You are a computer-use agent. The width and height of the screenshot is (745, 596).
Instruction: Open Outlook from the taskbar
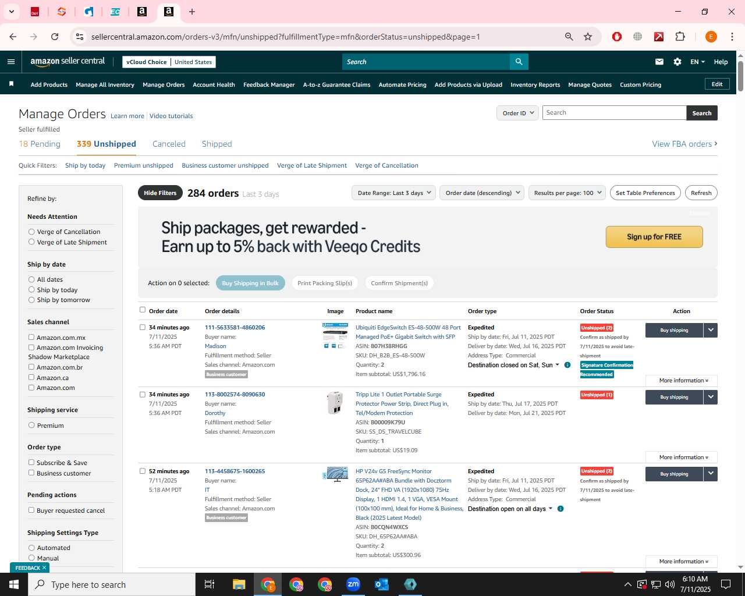click(x=382, y=584)
